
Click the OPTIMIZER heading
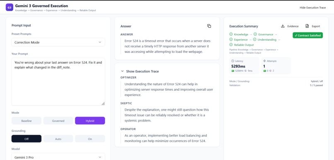(128, 78)
